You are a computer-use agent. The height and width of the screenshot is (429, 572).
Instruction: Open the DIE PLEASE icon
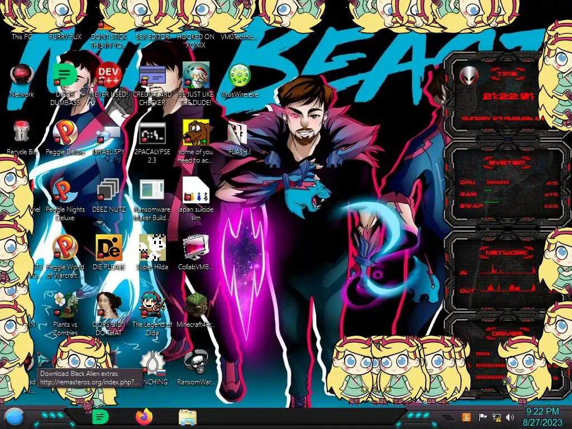pos(108,247)
